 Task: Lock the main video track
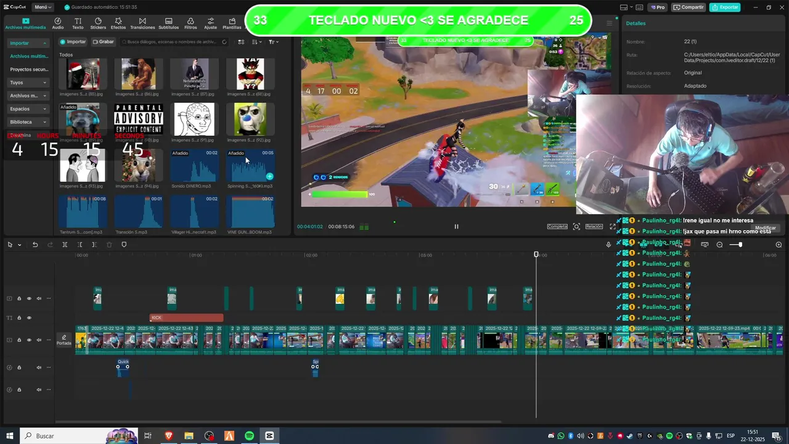19,340
